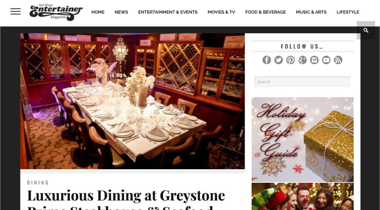
Task: Go to the Home menu item
Action: tap(98, 12)
